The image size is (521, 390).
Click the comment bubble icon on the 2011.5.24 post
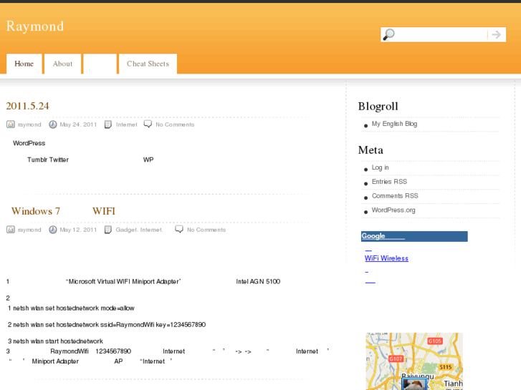click(148, 124)
